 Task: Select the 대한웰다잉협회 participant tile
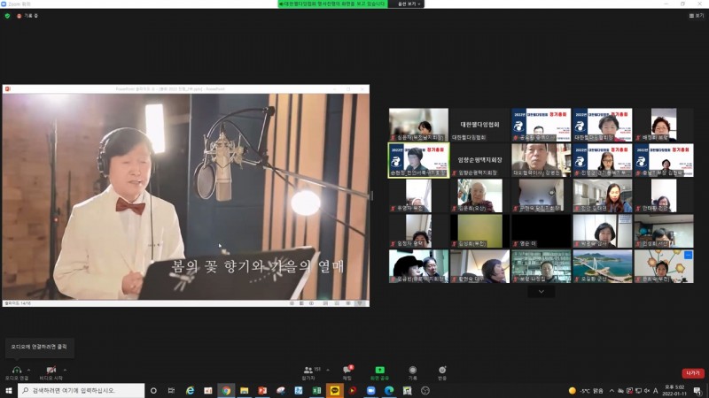tap(479, 125)
